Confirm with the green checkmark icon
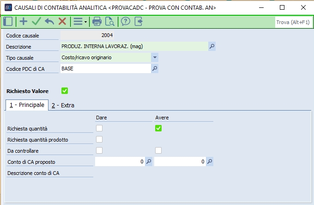Screen dimensions: 314x205 click(36, 21)
